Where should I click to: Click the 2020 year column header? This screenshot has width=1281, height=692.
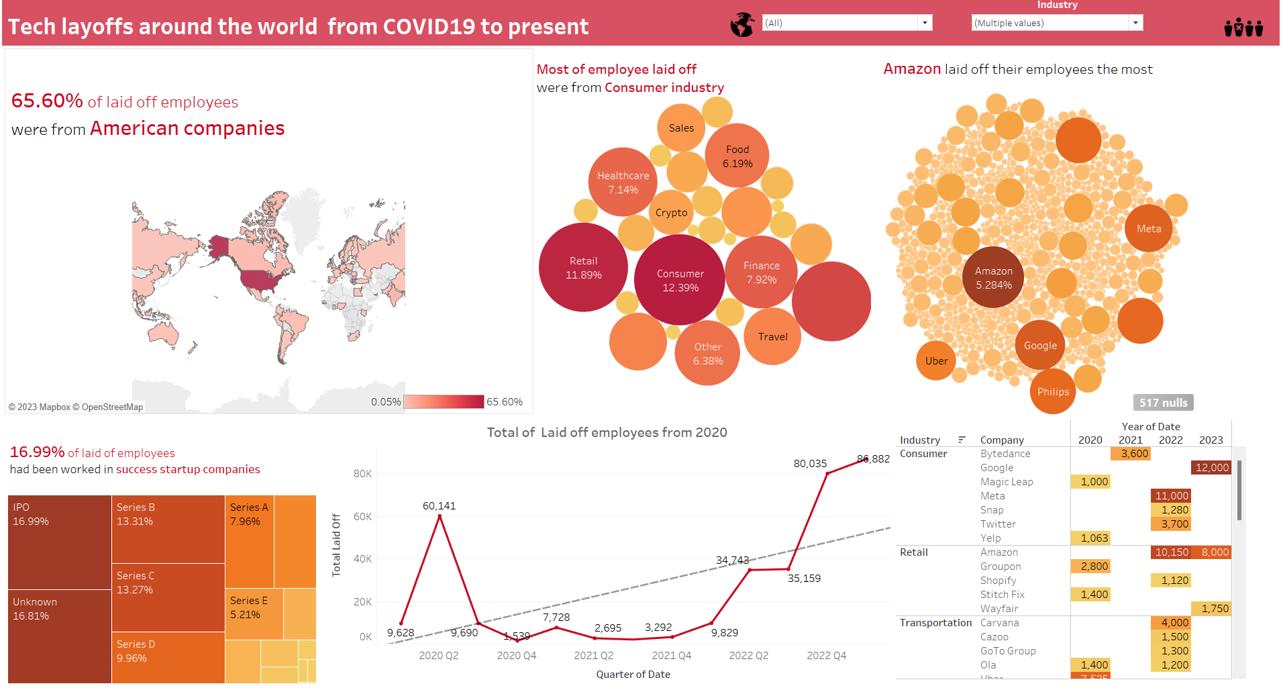(1090, 440)
